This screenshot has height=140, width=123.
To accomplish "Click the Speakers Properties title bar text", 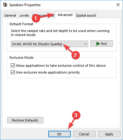I will tap(25, 5).
